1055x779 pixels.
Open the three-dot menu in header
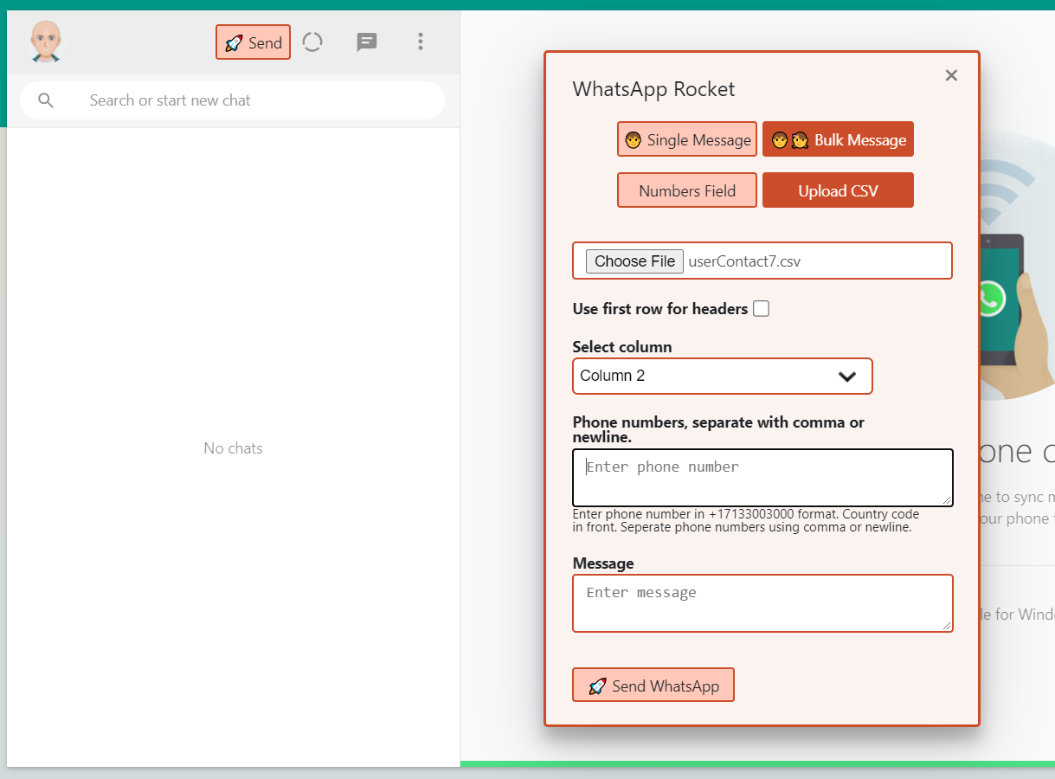pos(421,42)
